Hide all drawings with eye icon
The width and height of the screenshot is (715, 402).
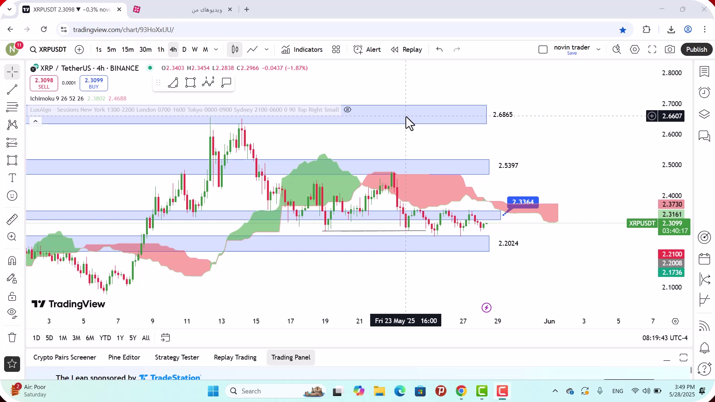12,314
